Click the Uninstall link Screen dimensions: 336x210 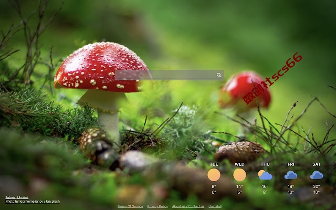pos(215,206)
